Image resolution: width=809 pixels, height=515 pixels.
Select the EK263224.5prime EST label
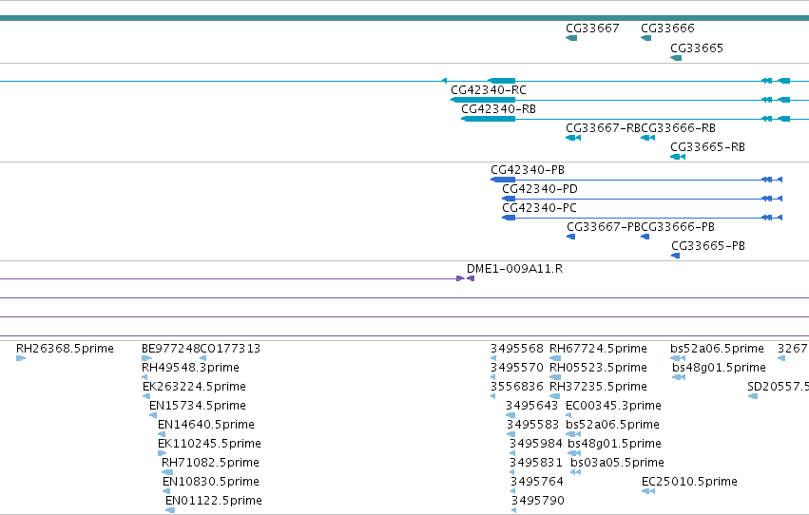194,387
